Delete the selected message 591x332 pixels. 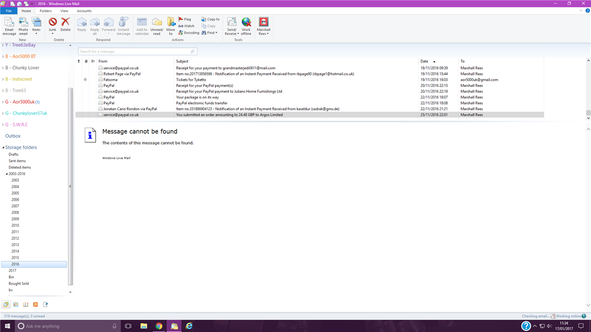pos(65,25)
